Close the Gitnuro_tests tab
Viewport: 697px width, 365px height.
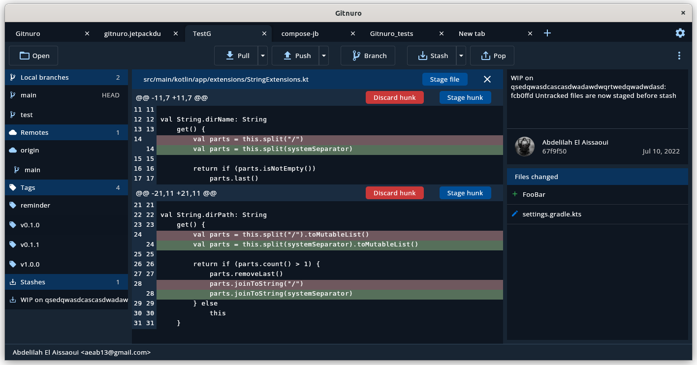pyautogui.click(x=442, y=33)
